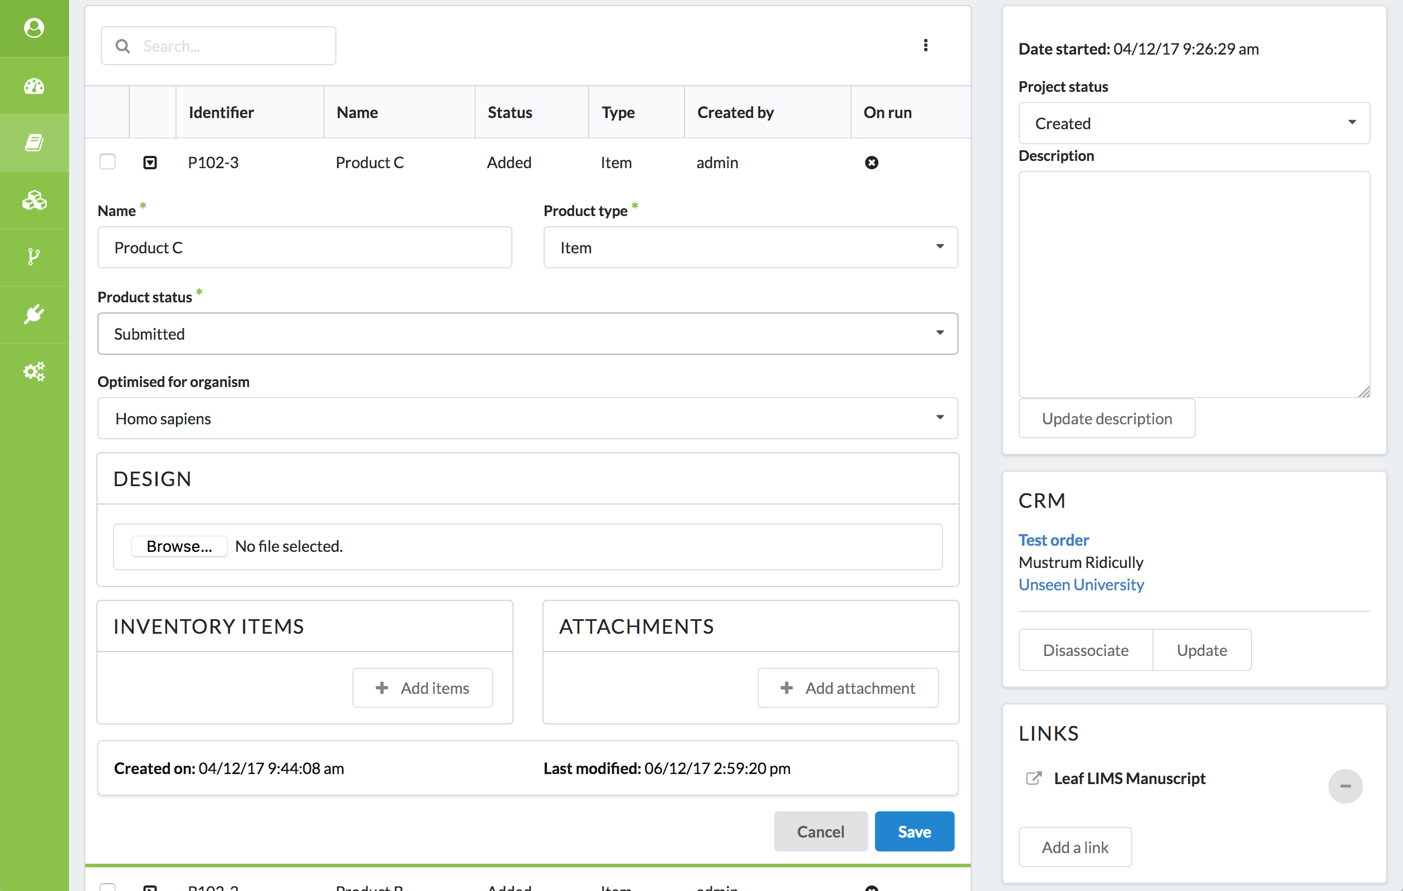Sort by the Created by column header
Image resolution: width=1403 pixels, height=891 pixels.
[x=735, y=112]
